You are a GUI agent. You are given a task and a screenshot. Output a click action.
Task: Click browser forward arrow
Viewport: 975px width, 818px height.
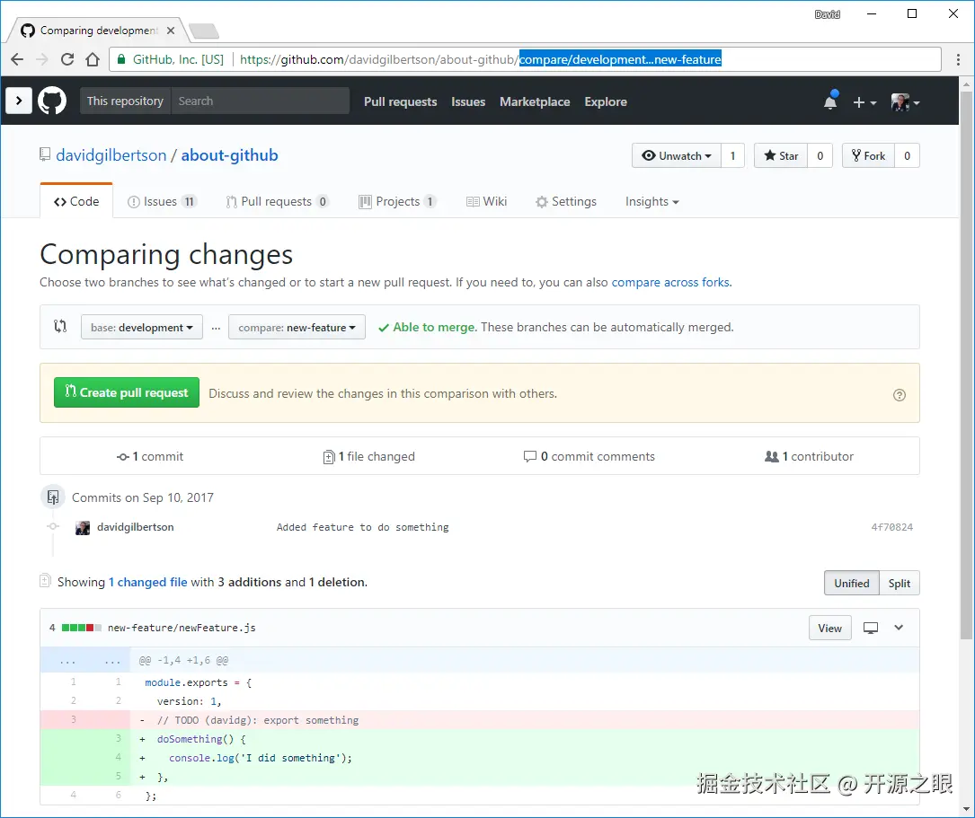(42, 59)
